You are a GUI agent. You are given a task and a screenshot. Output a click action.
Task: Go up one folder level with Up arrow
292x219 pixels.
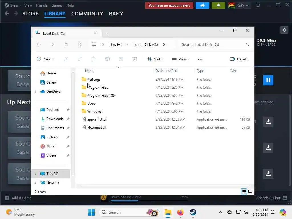[x=66, y=44]
